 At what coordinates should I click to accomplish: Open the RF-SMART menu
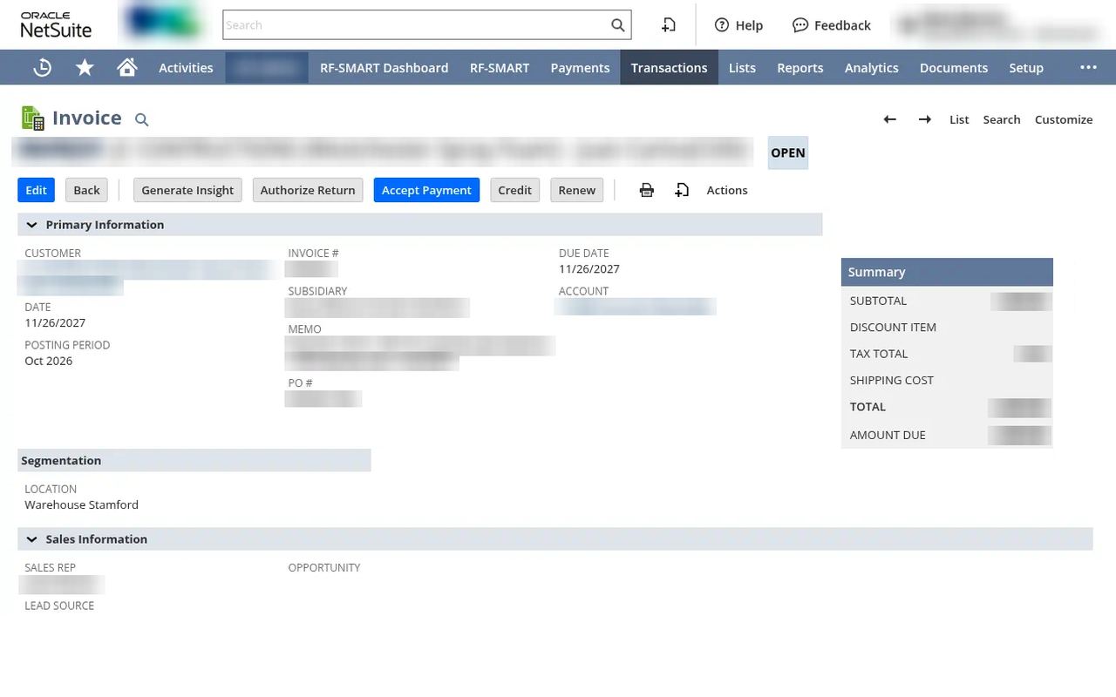500,67
